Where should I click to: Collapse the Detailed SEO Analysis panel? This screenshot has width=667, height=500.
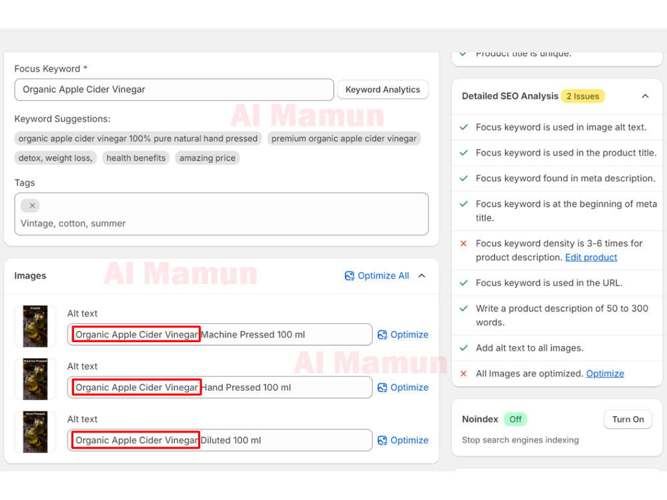tap(645, 96)
